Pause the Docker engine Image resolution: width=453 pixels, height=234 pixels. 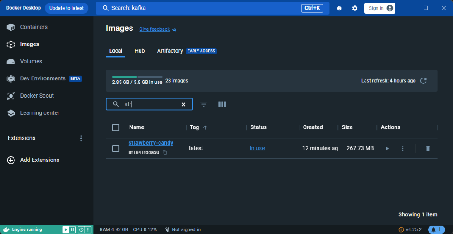[72, 229]
